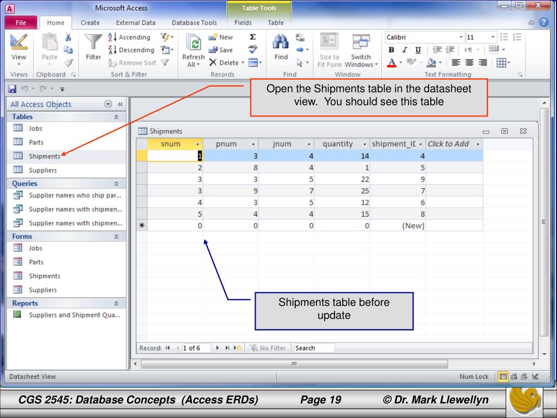Collapse the Queries group in navigation pane
557x418 pixels.
[116, 184]
